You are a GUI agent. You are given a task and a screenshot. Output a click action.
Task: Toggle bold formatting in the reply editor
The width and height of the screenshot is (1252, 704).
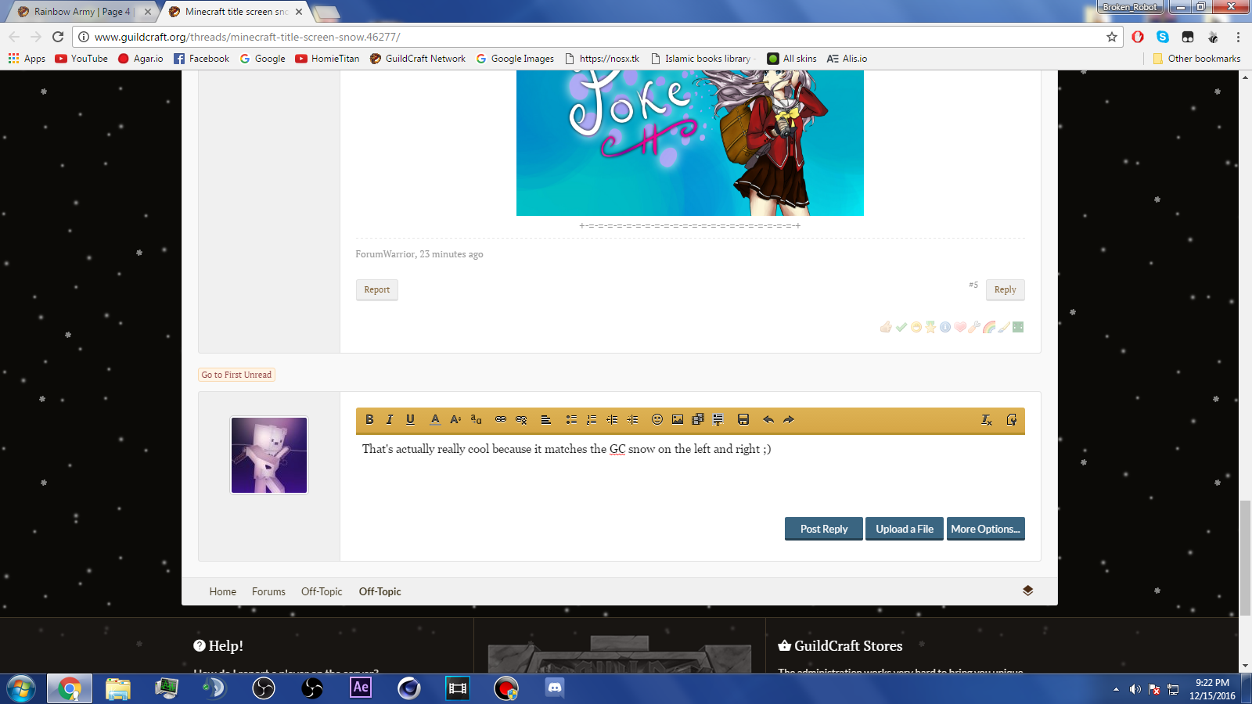point(369,420)
